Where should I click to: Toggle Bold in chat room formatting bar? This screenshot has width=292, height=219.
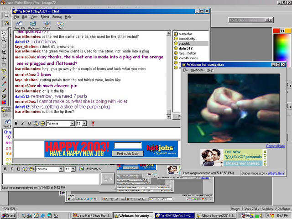pyautogui.click(x=16, y=123)
